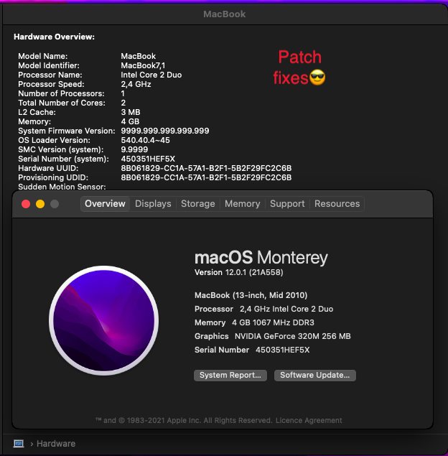
Task: Open the Support tab
Action: (287, 203)
